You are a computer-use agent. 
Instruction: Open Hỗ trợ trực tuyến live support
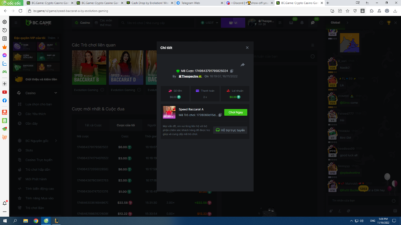(230, 130)
